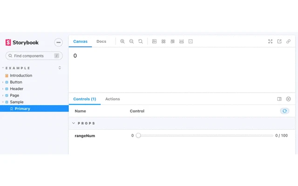Switch to the Docs tab
298x186 pixels.
pyautogui.click(x=102, y=41)
